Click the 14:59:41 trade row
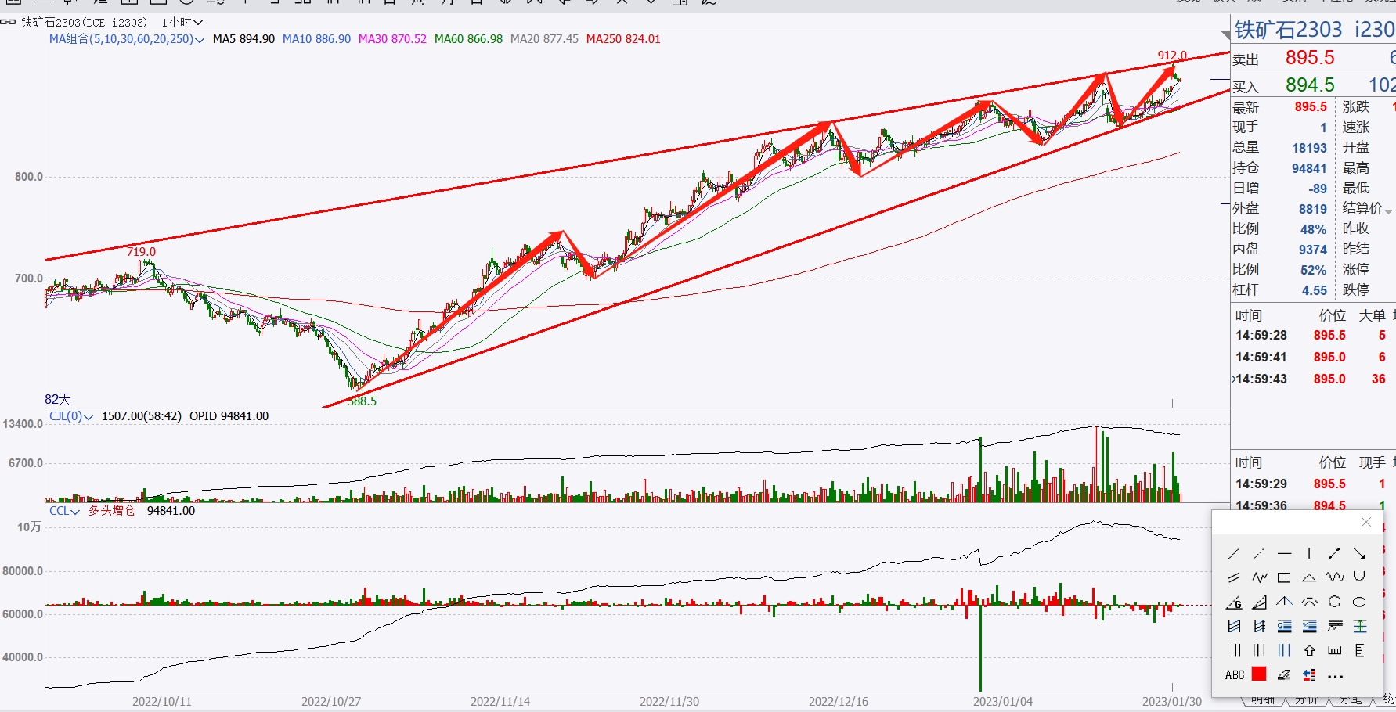 point(1311,357)
